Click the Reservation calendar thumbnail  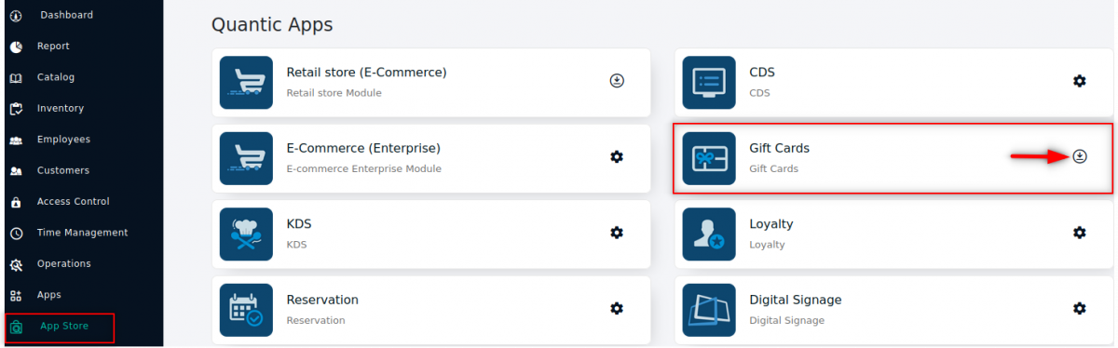(x=247, y=310)
